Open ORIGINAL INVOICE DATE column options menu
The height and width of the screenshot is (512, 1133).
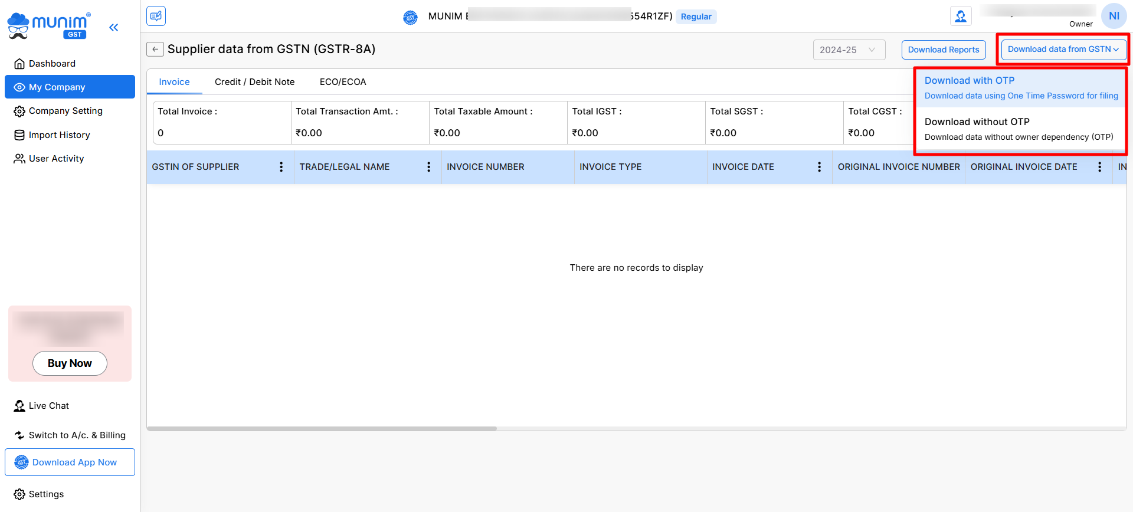pos(1099,167)
